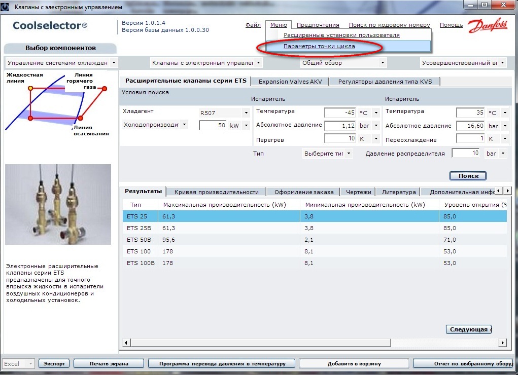
Task: Switch to Литература tab
Action: coord(399,192)
